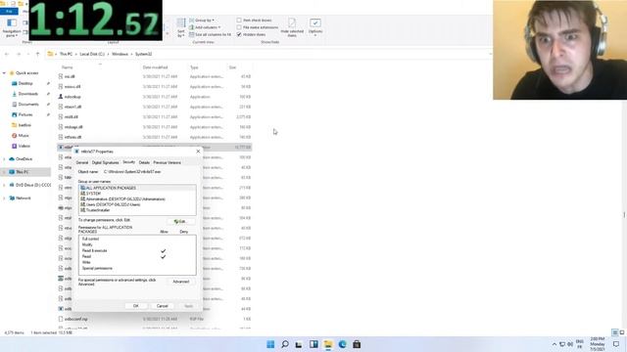The image size is (627, 352).
Task: Open the folder Options ribbon icon
Action: [x=315, y=27]
